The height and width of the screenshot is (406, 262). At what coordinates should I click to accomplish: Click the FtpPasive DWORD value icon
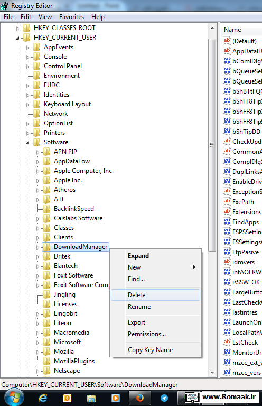coord(227,252)
